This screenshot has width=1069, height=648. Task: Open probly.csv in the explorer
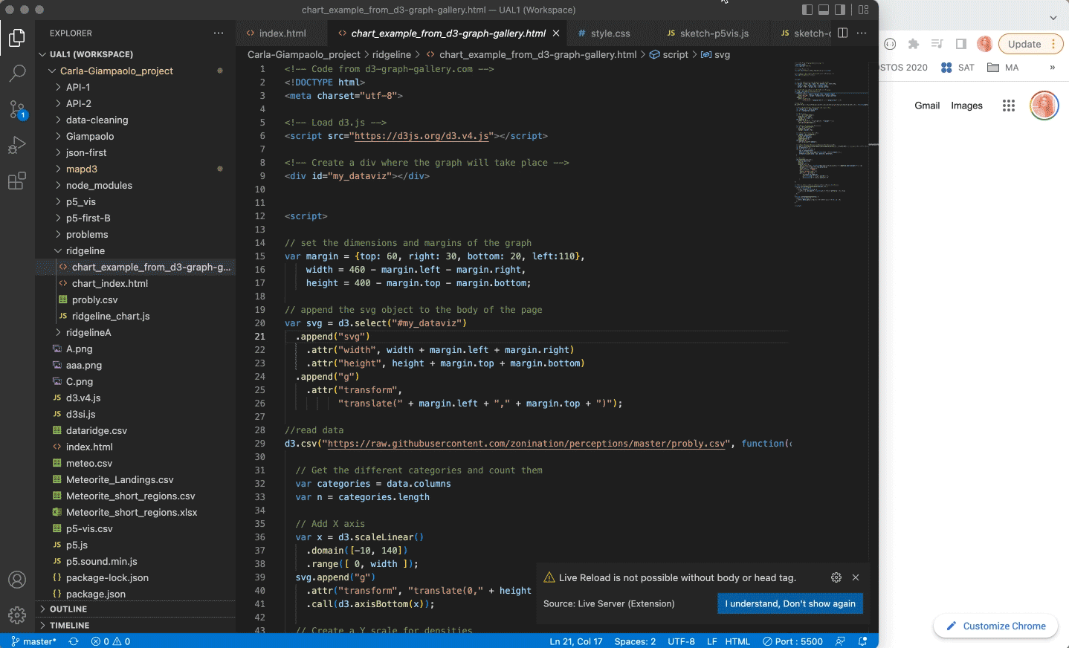point(94,299)
